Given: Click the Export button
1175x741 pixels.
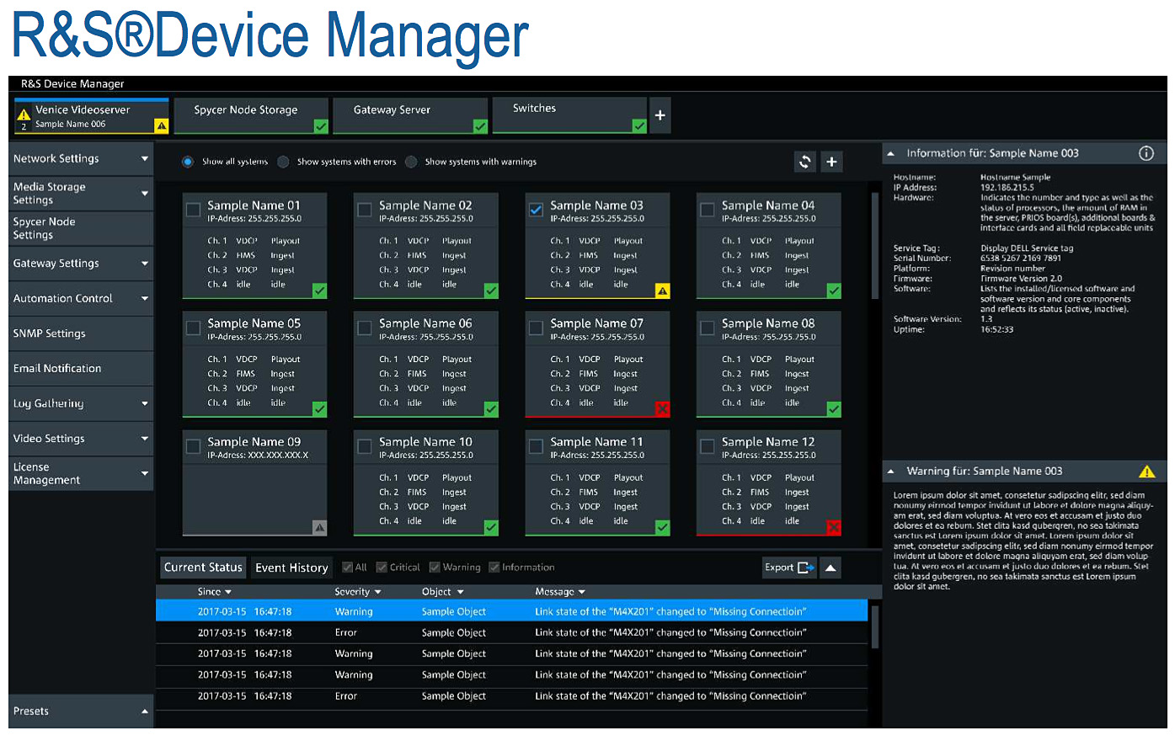Looking at the screenshot, I should click(x=789, y=568).
